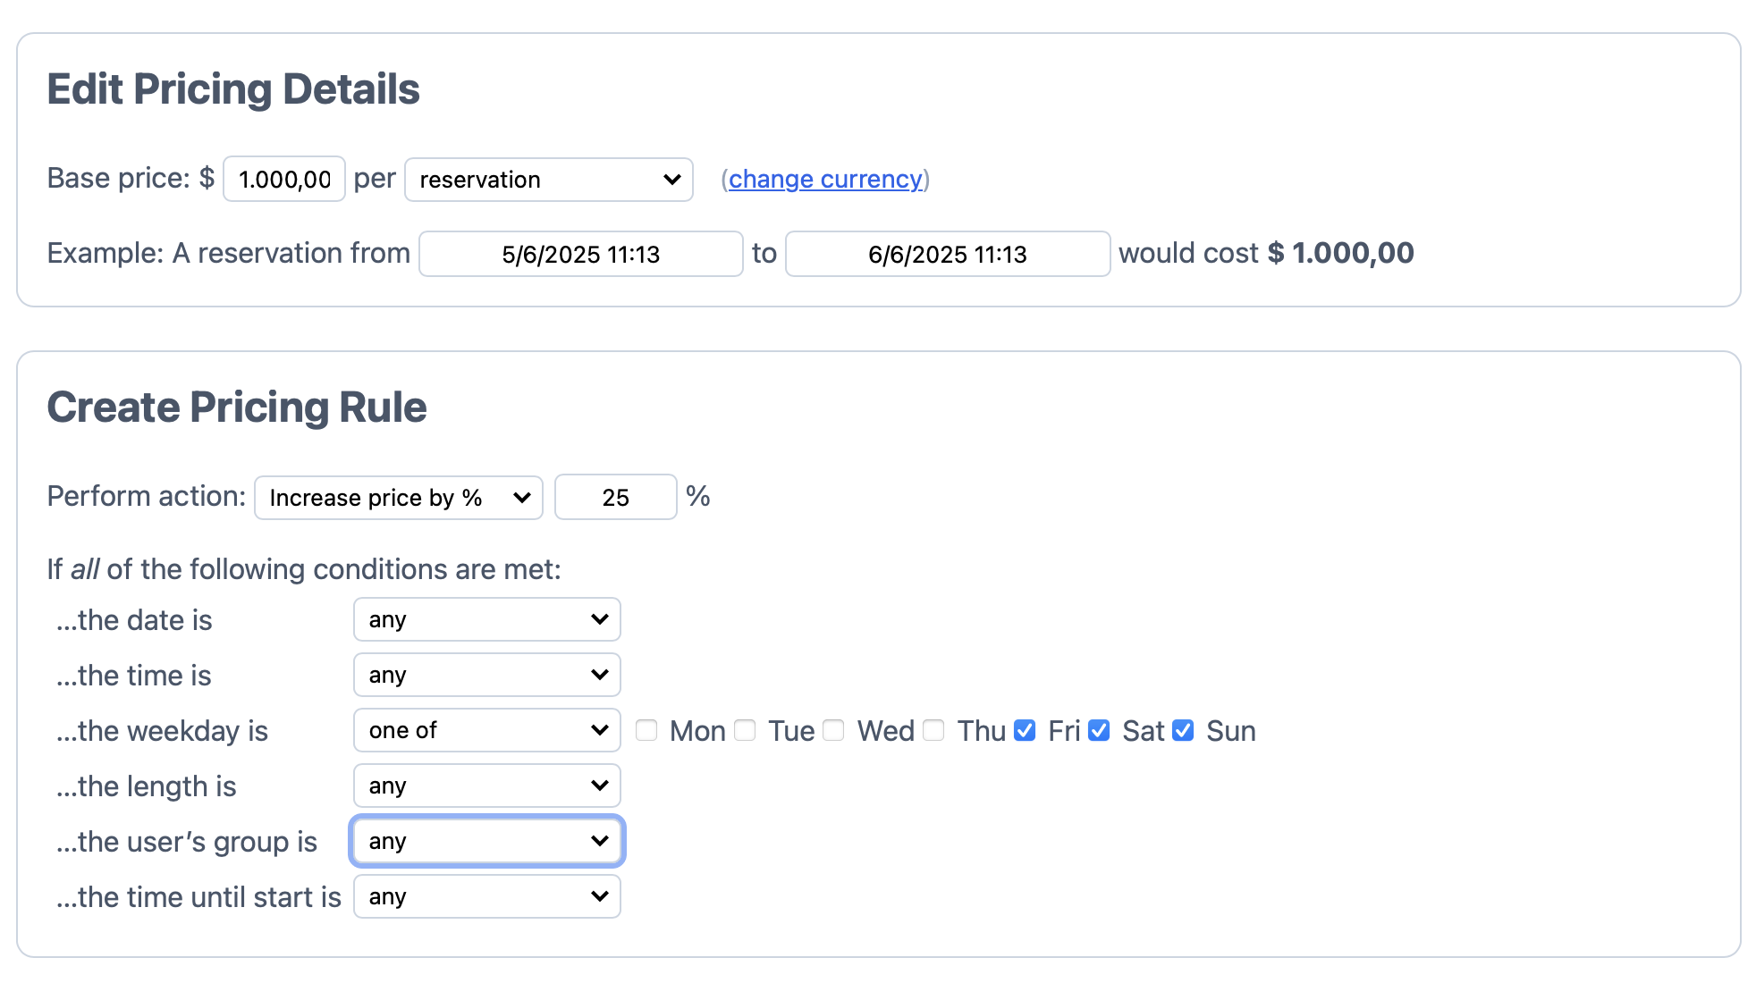Select the Thu weekday checkbox
Screen dimensions: 1756x983
pyautogui.click(x=933, y=731)
